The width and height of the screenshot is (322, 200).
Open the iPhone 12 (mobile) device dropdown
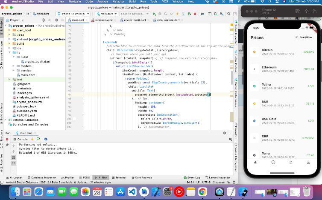pos(73,14)
